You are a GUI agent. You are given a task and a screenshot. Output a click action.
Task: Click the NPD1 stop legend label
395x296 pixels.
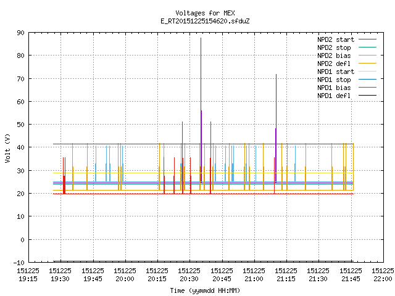334,80
